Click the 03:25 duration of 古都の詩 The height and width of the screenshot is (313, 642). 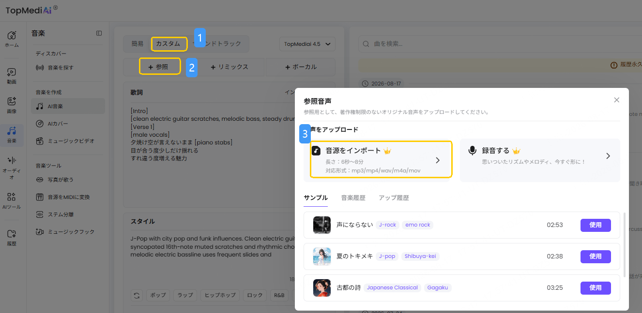tap(555, 288)
